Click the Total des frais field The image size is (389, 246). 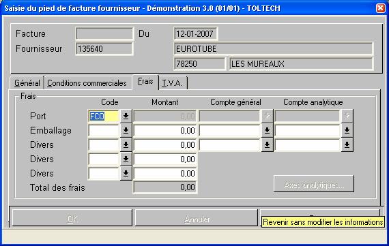165,187
